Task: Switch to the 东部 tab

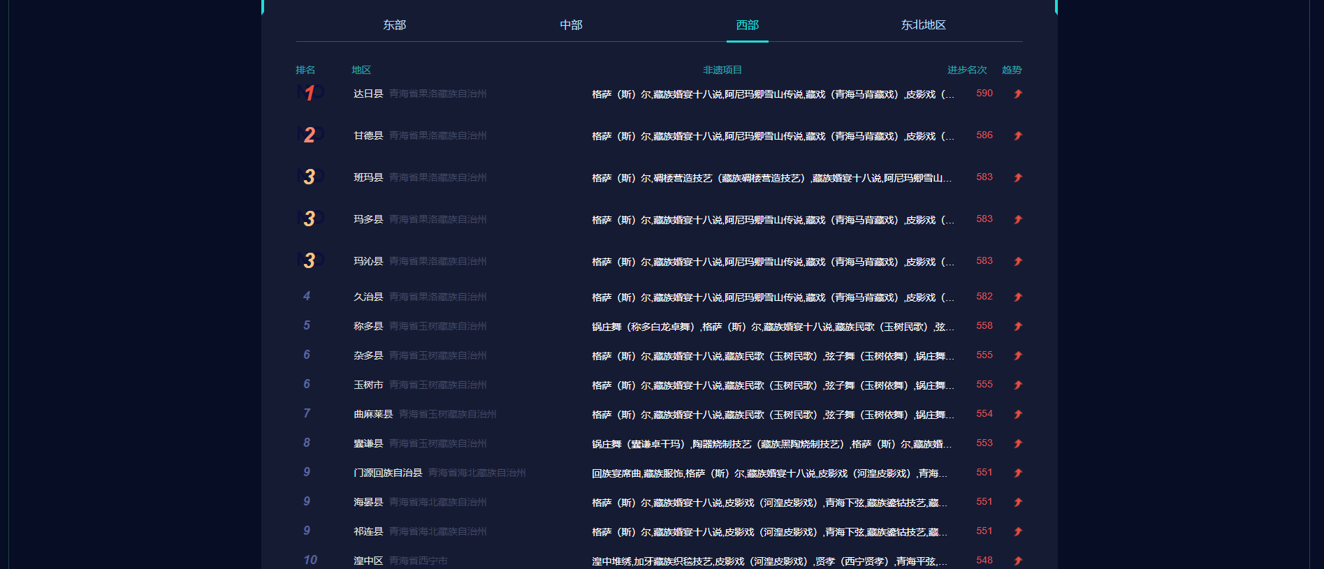Action: tap(394, 25)
